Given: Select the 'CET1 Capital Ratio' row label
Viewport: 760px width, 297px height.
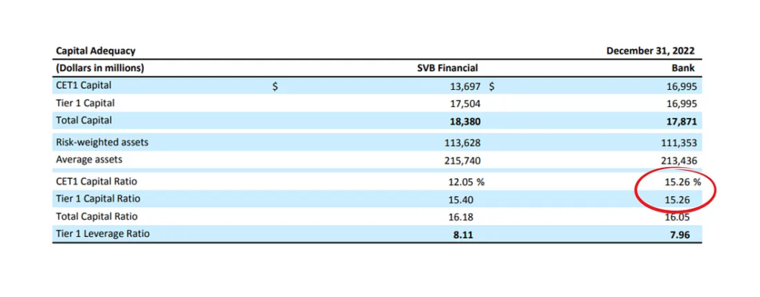Looking at the screenshot, I should pyautogui.click(x=96, y=181).
